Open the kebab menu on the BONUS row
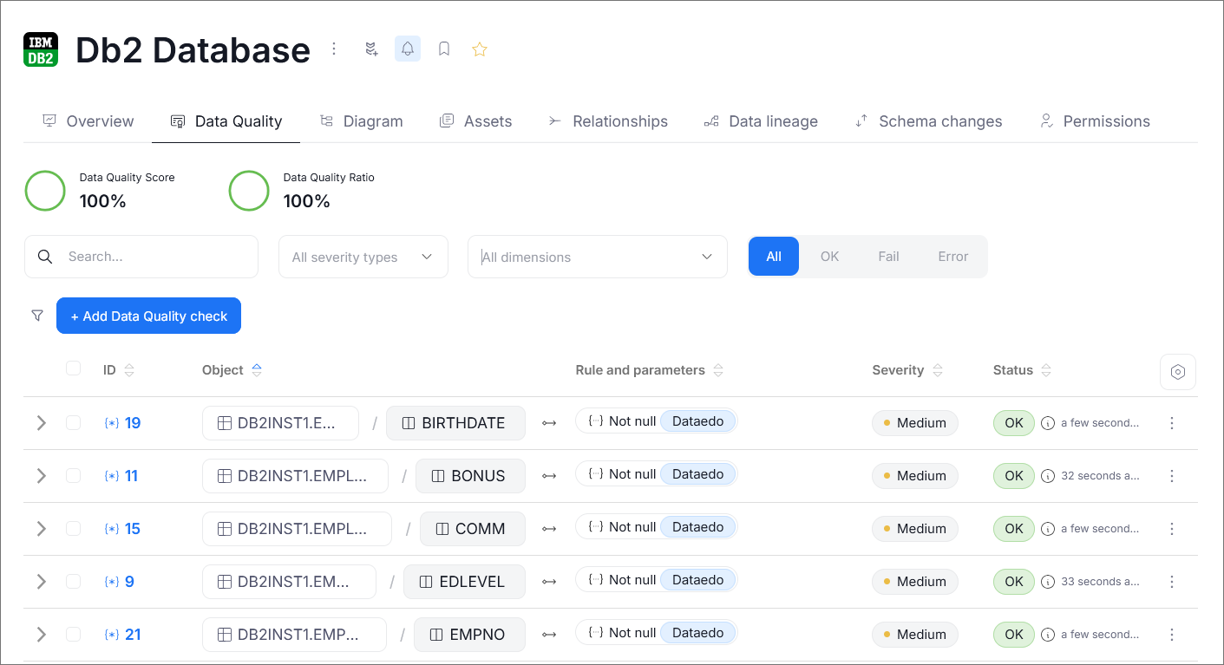Viewport: 1224px width, 665px height. coord(1172,475)
